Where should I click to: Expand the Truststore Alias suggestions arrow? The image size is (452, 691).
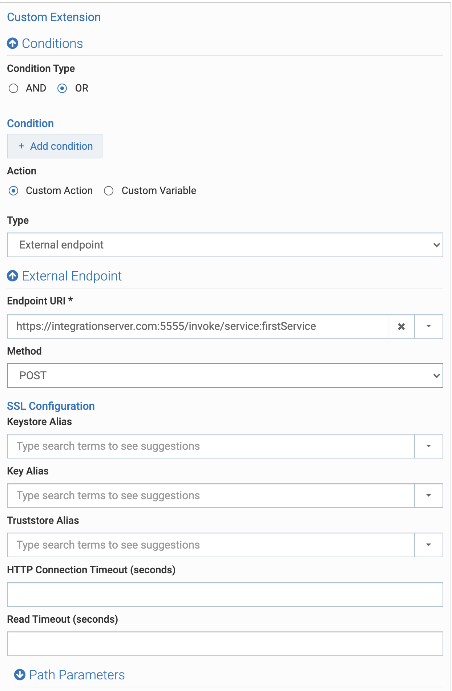[429, 545]
